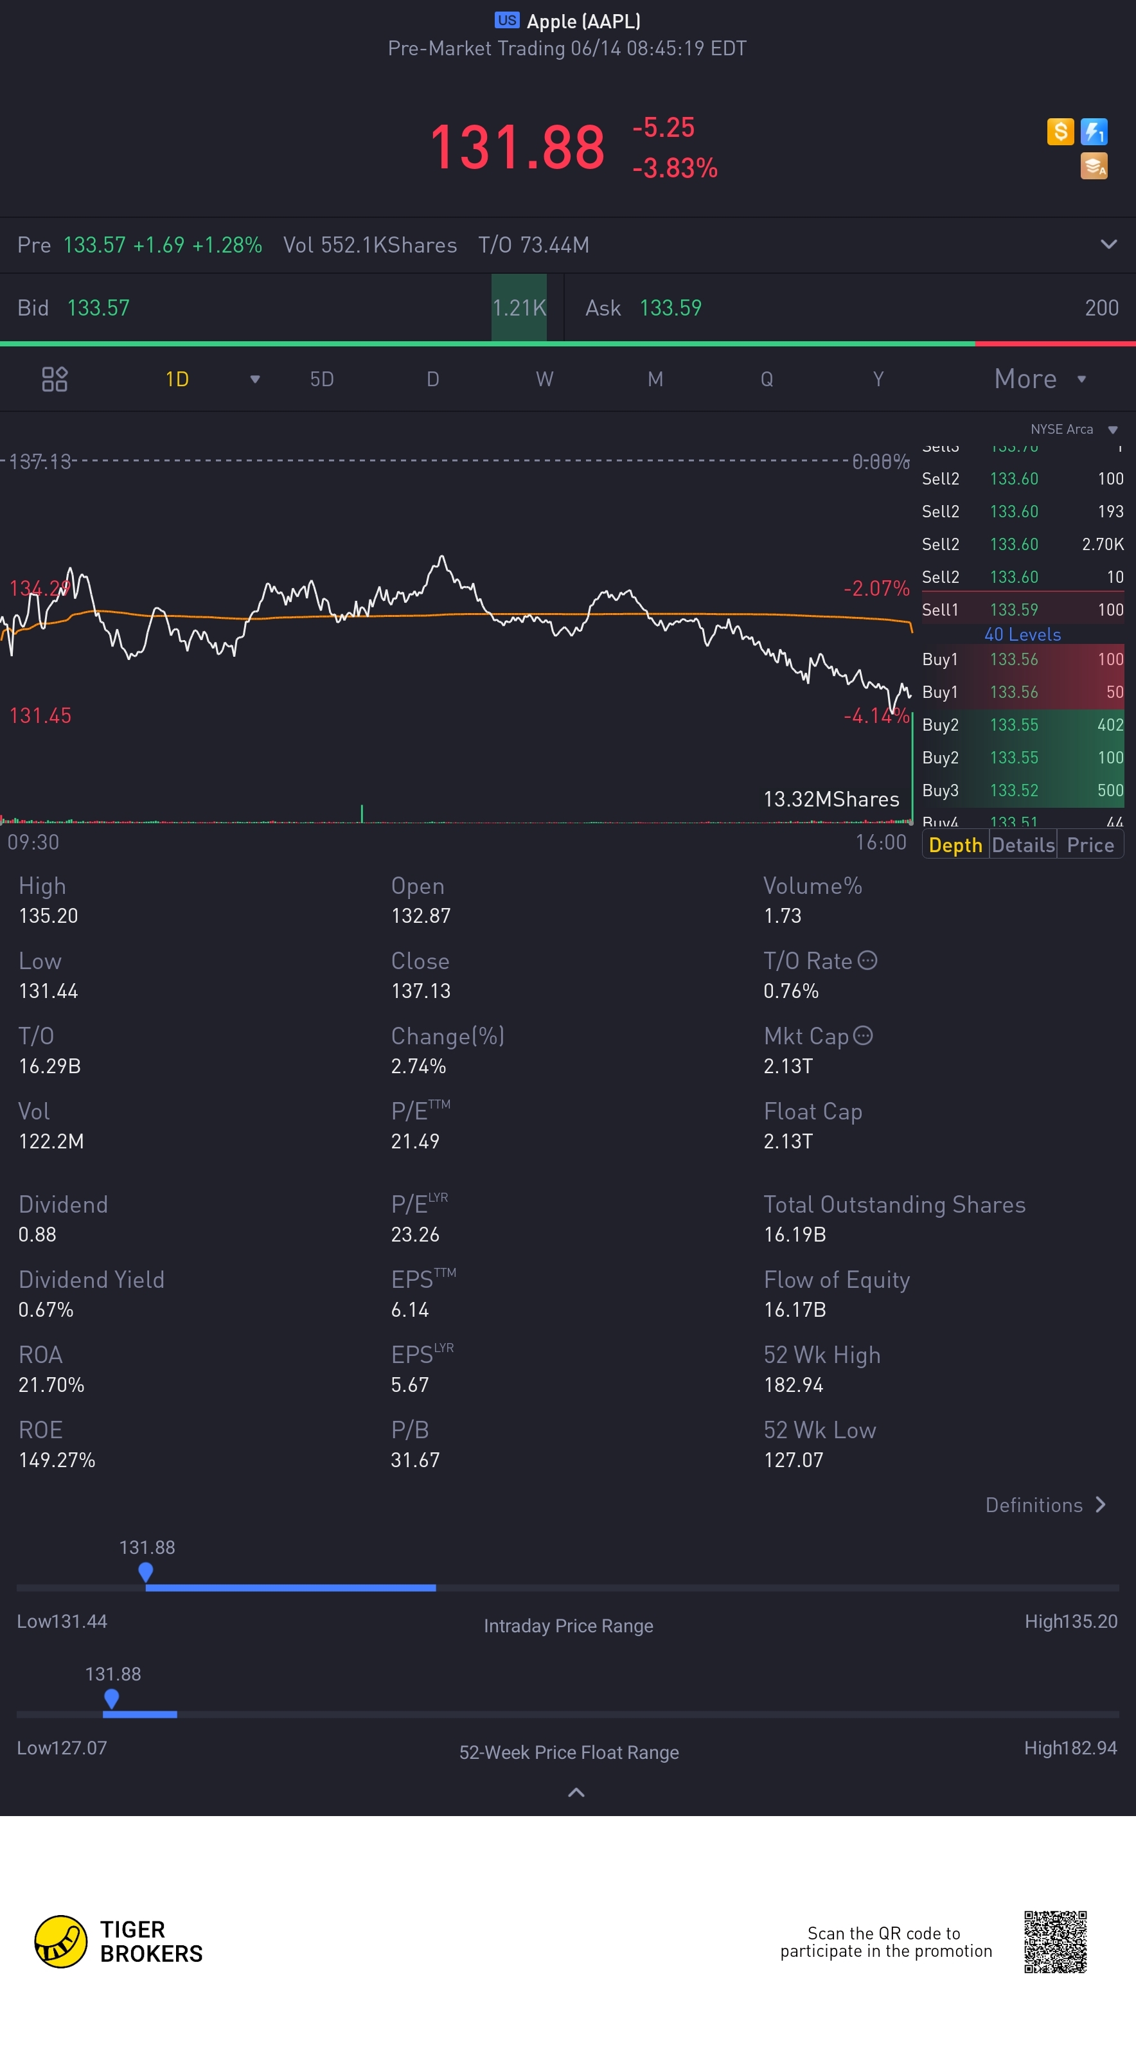Tap the 52-Week Price Float Range bar
1136x2068 pixels.
567,1714
